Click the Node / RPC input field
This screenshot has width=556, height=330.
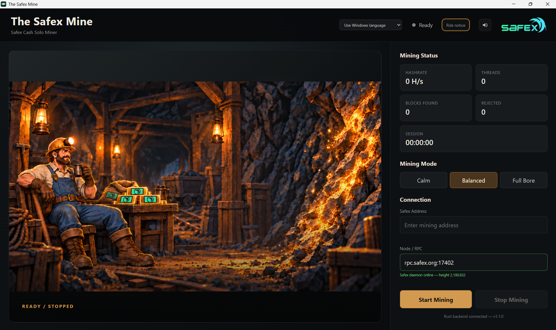(474, 262)
